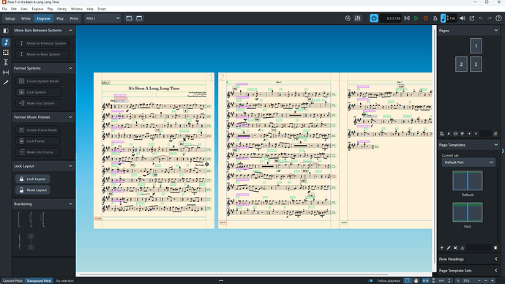Open the Script menu
505x284 pixels.
coord(102,9)
